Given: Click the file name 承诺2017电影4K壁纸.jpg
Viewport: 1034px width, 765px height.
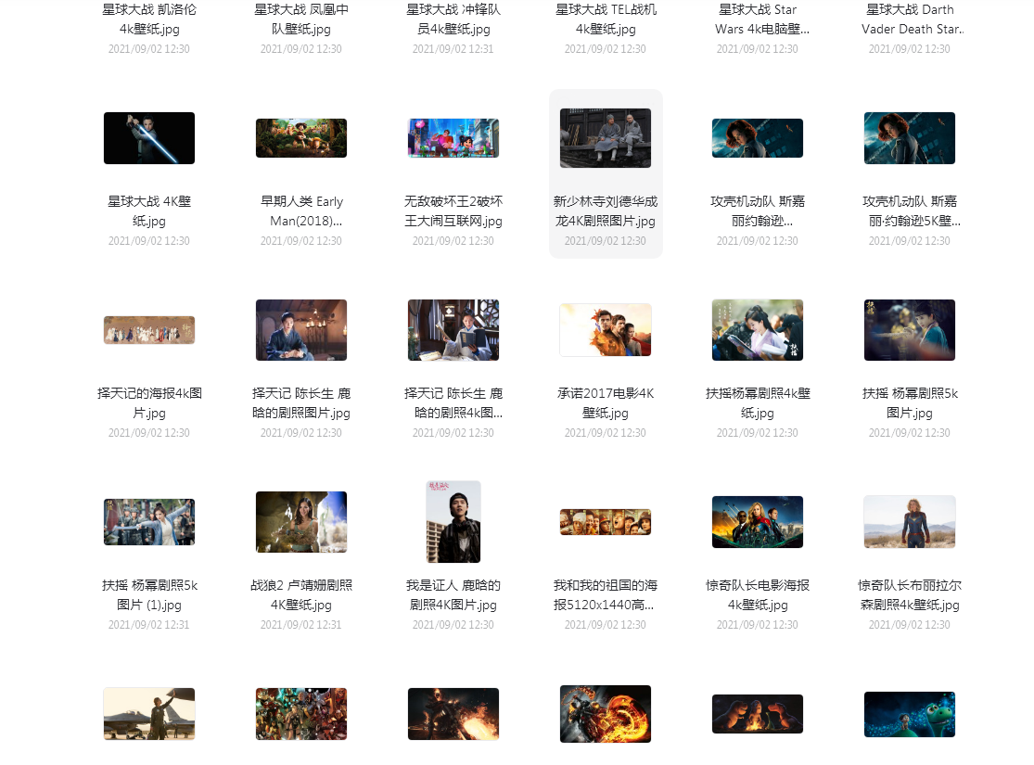Looking at the screenshot, I should pos(606,403).
